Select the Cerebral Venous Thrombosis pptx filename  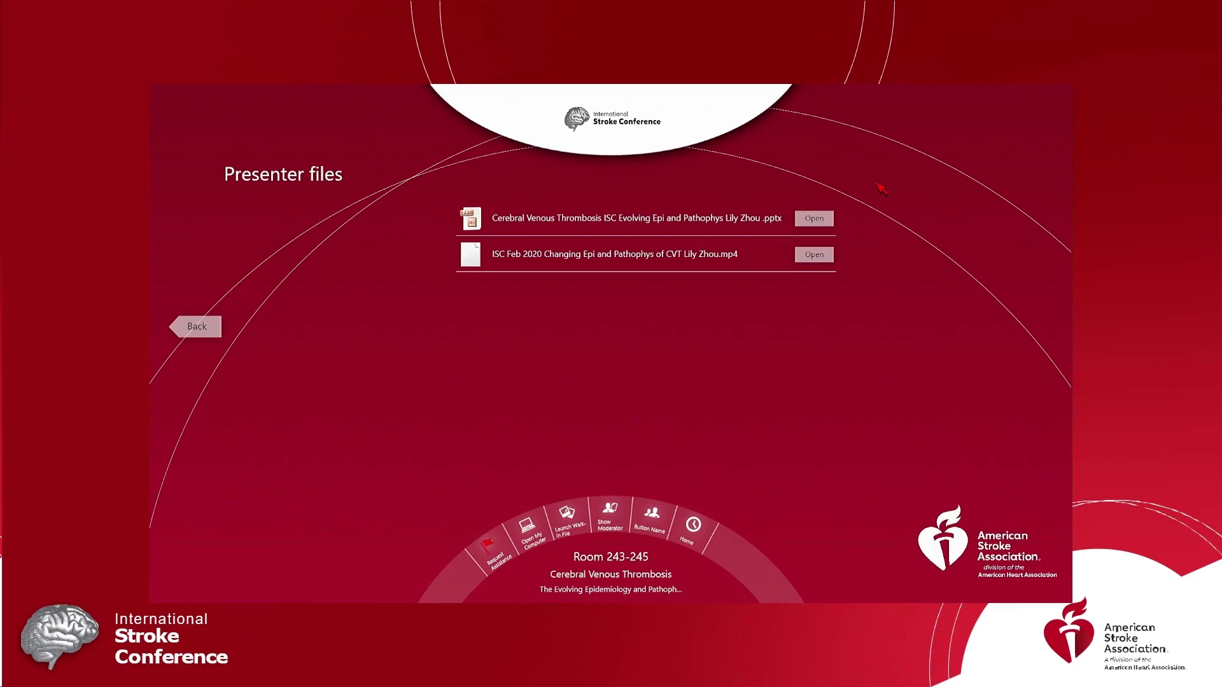(x=636, y=218)
